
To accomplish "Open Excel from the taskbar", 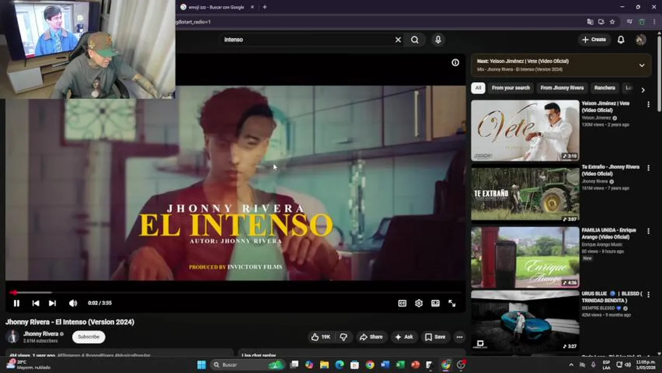I will click(400, 365).
